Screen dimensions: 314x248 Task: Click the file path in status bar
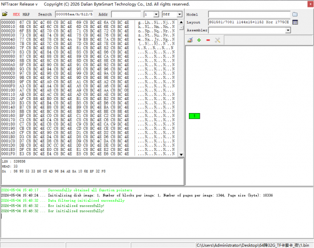[253, 245]
